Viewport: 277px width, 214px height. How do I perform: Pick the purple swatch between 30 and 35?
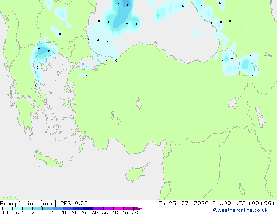point(98,208)
